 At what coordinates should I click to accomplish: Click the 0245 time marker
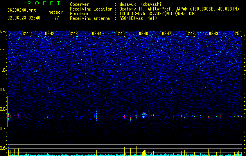tap(120, 34)
